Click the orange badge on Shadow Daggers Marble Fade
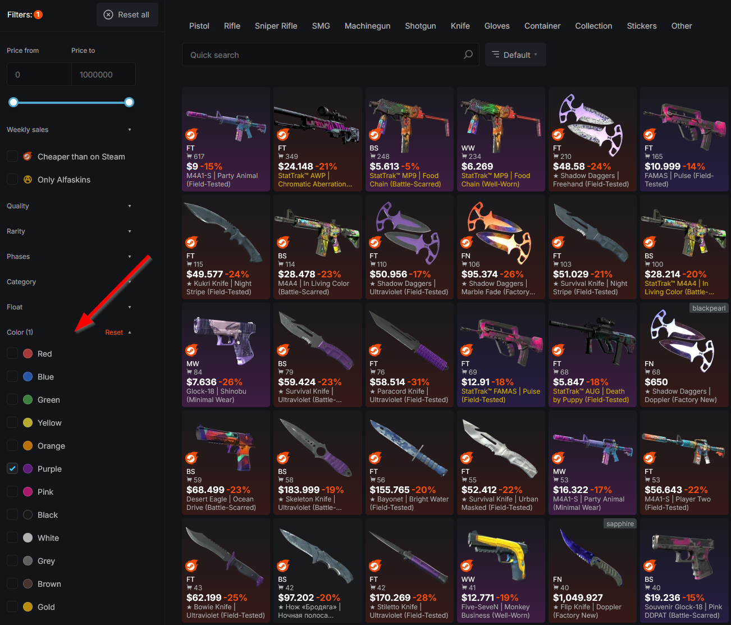 pos(467,243)
